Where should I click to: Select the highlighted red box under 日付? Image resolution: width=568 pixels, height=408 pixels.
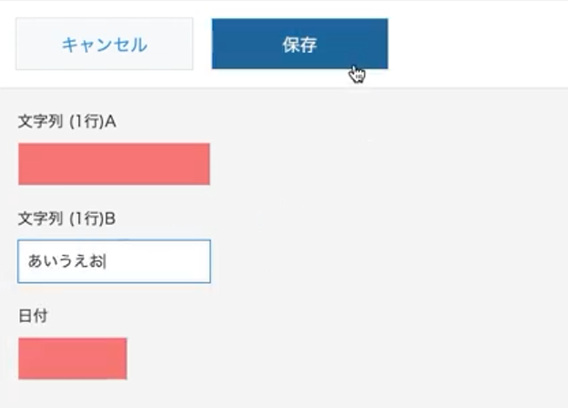click(x=73, y=359)
